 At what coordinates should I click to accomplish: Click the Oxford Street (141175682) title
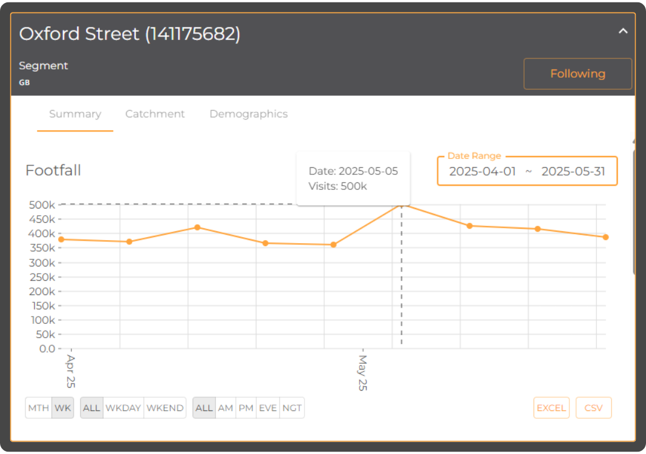click(x=130, y=34)
